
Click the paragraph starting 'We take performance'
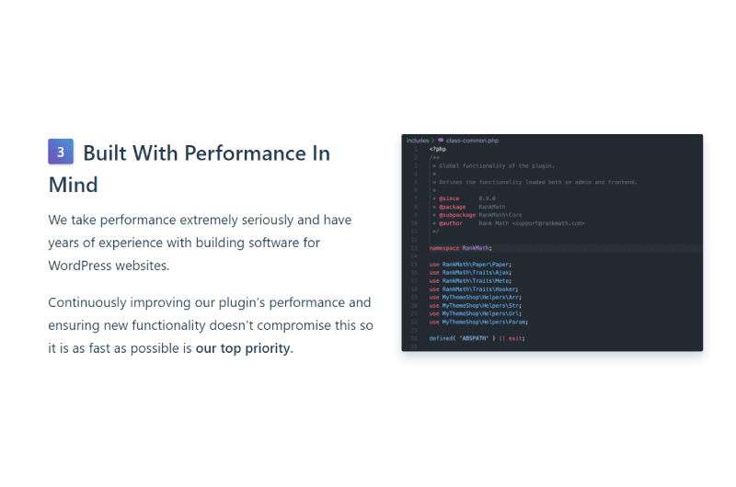200,243
